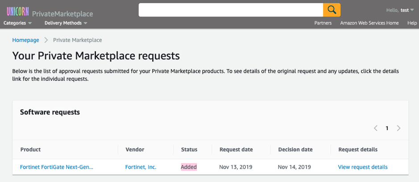Click the Homepage breadcrumb link

tap(25, 40)
